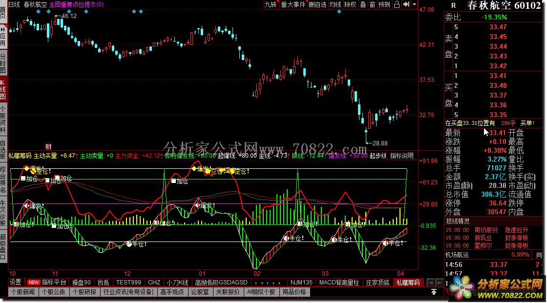
Task: Open 超级盘口 sidebar tab
Action: click(x=3, y=246)
